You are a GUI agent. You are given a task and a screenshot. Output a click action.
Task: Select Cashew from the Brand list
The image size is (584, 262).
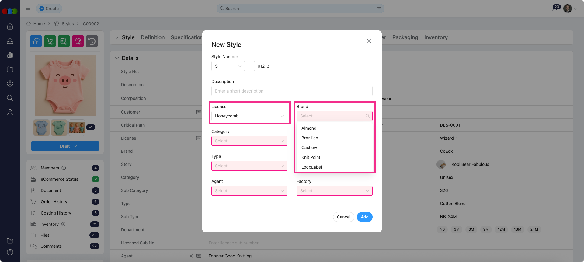click(309, 148)
